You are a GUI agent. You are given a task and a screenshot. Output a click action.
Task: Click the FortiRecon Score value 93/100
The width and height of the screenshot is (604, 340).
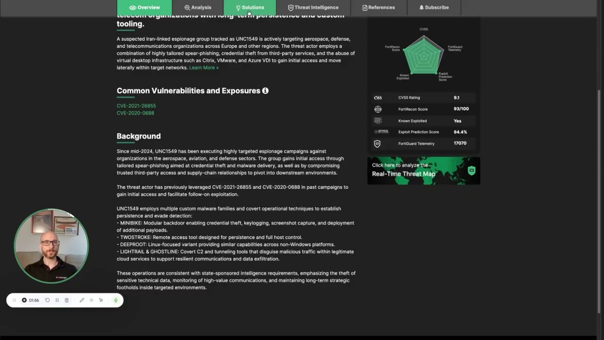(x=461, y=109)
